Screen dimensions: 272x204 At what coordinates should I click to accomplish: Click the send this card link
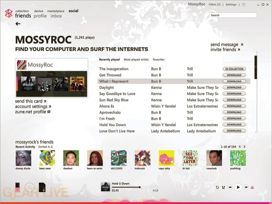[x=31, y=101]
